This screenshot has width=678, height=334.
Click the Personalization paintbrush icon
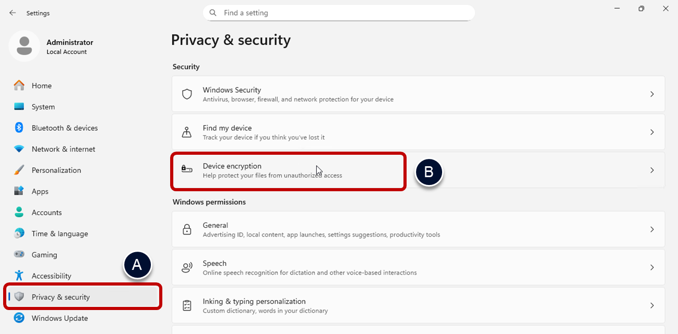coord(19,170)
